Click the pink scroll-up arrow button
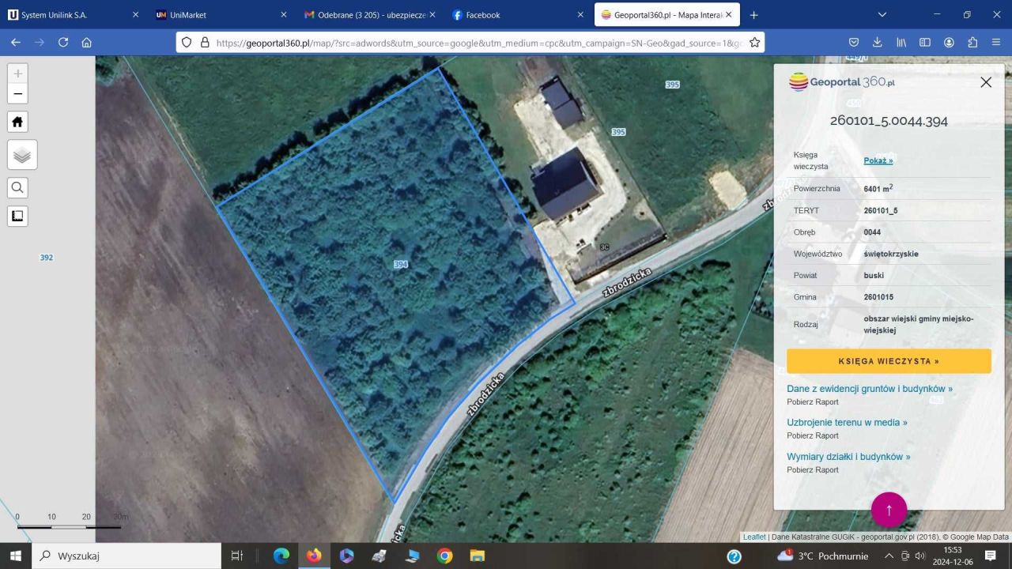1012x569 pixels. tap(889, 510)
